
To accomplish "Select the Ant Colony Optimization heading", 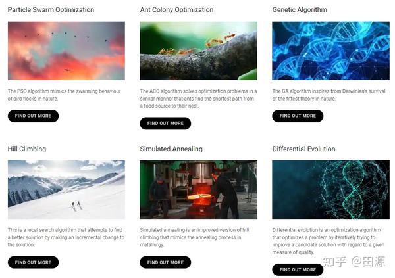I will (176, 10).
